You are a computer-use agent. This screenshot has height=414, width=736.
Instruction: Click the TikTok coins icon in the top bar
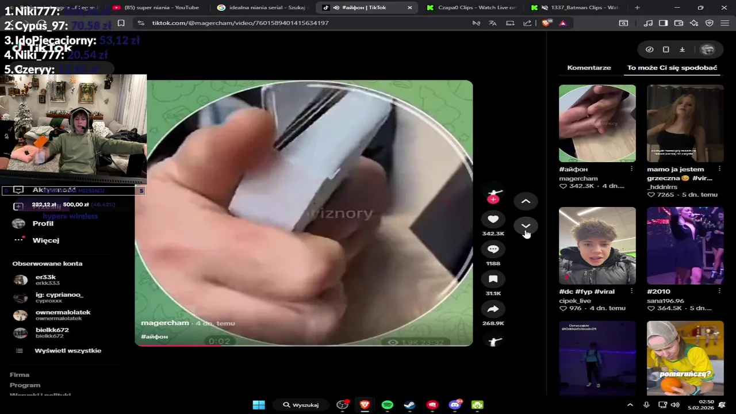(x=649, y=49)
